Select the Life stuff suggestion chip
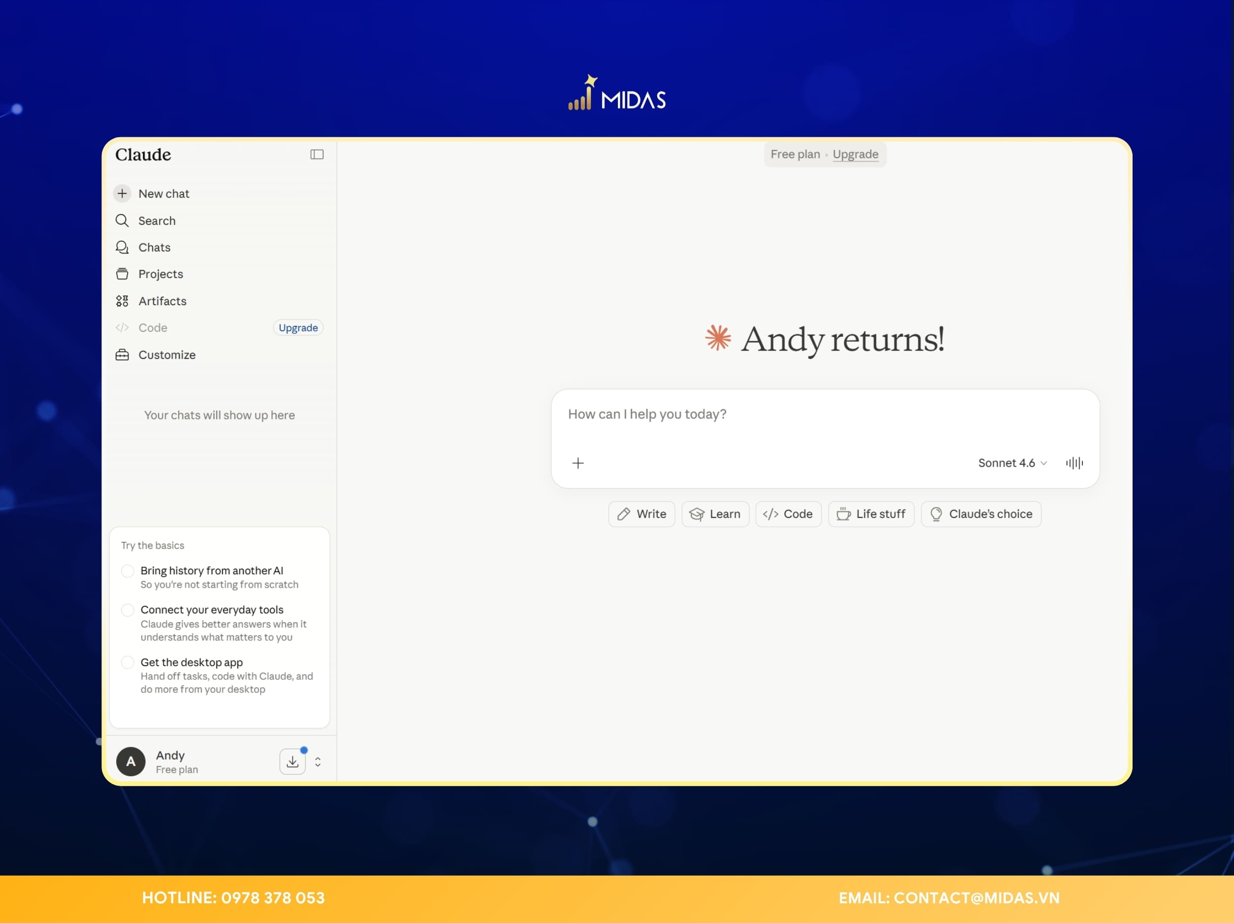Screen dimensions: 1234x923 click(x=871, y=513)
